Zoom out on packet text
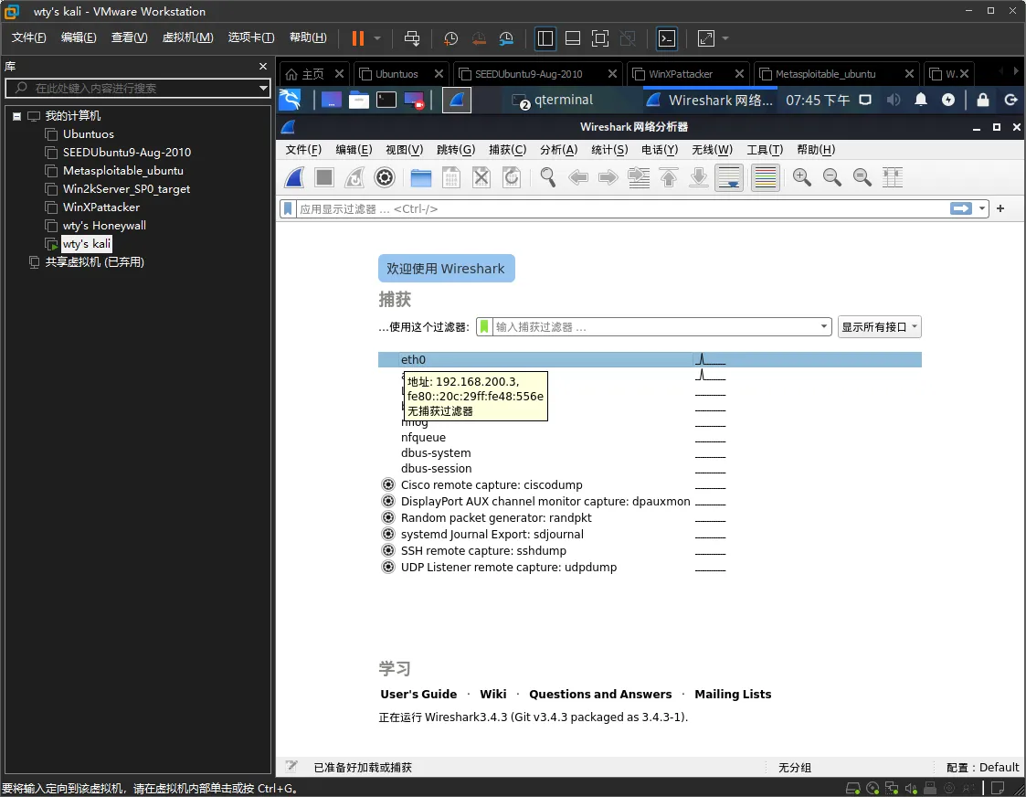 pos(831,177)
